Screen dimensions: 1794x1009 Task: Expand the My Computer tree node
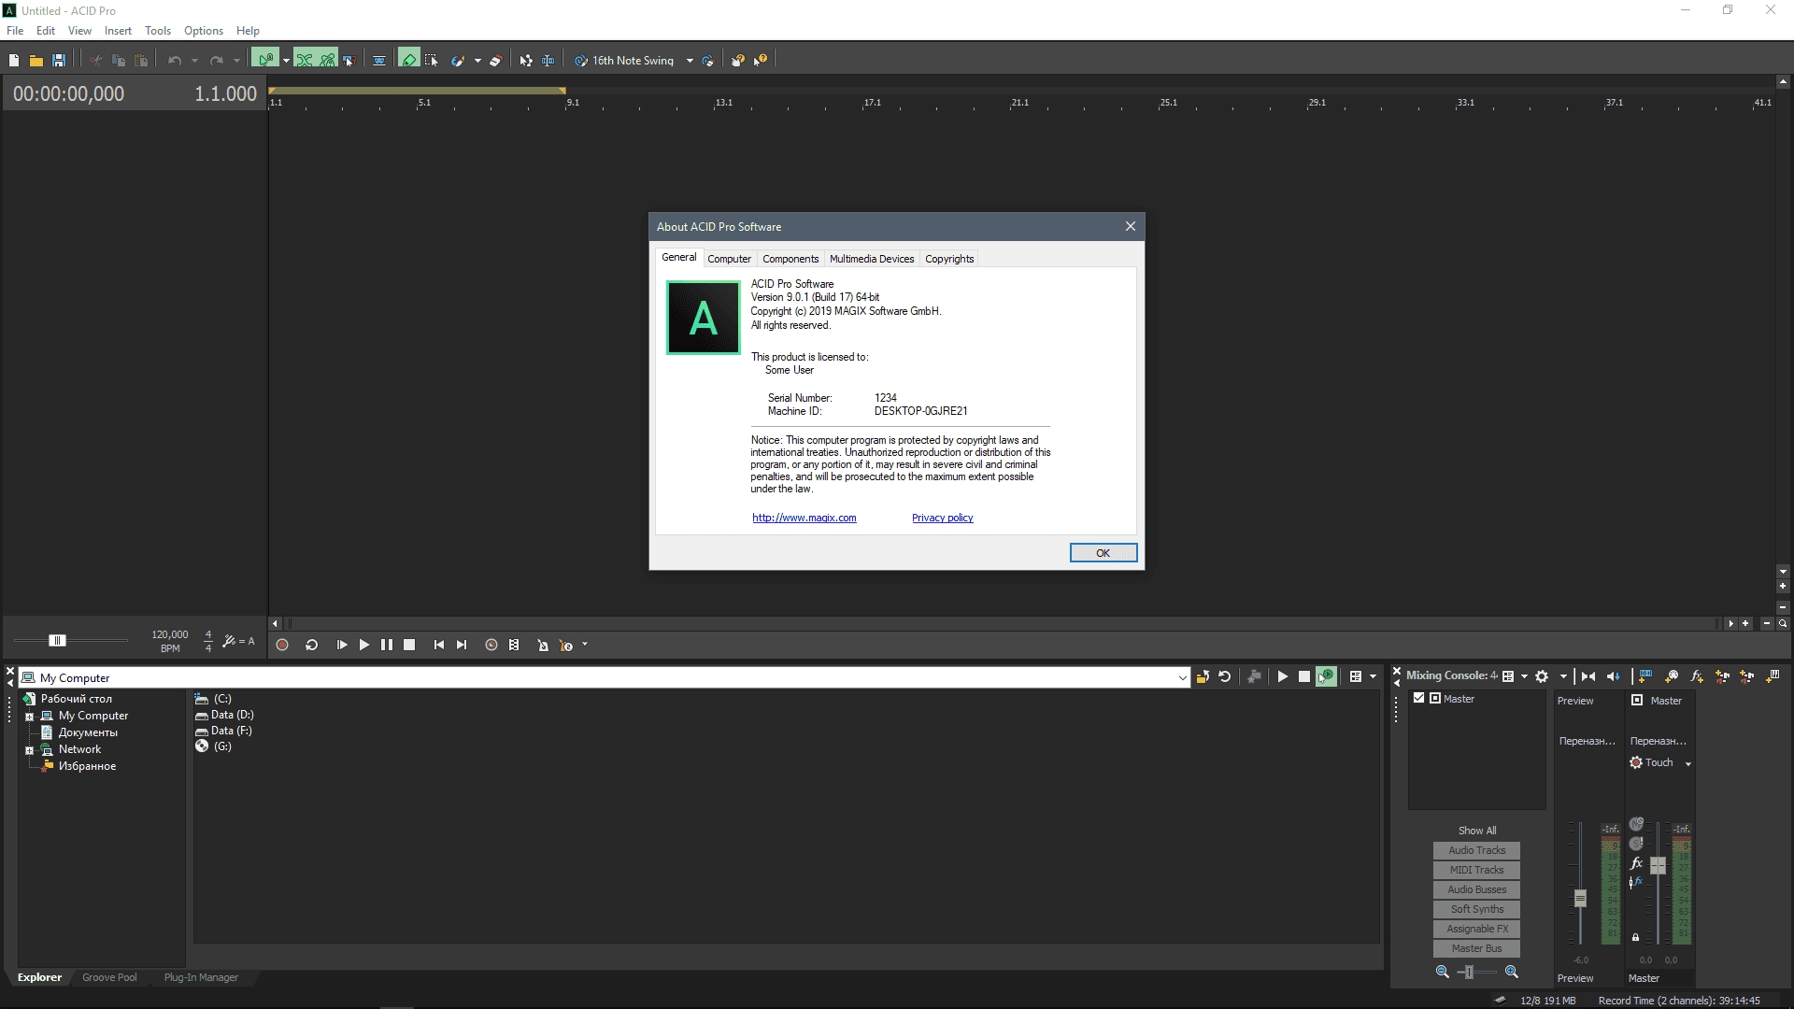pyautogui.click(x=30, y=717)
